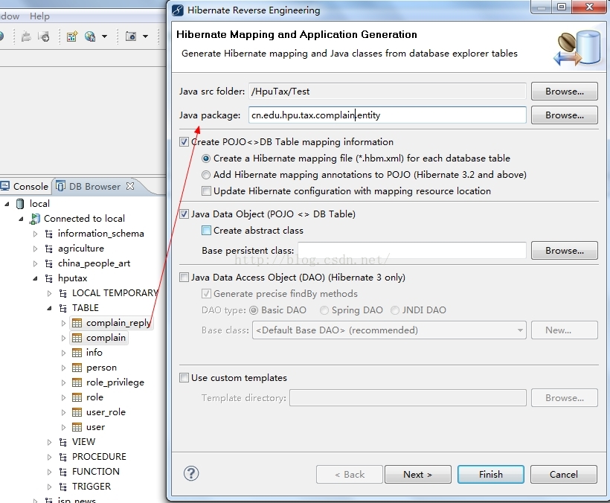610x503 pixels.
Task: Open the Help menu
Action: 39,16
